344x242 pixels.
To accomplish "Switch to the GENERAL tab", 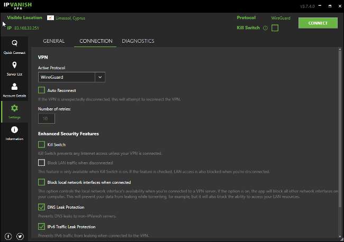I will pyautogui.click(x=54, y=41).
